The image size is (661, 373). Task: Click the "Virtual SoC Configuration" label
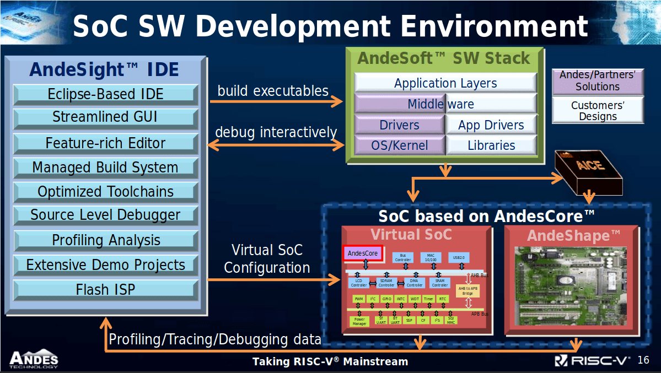click(267, 259)
